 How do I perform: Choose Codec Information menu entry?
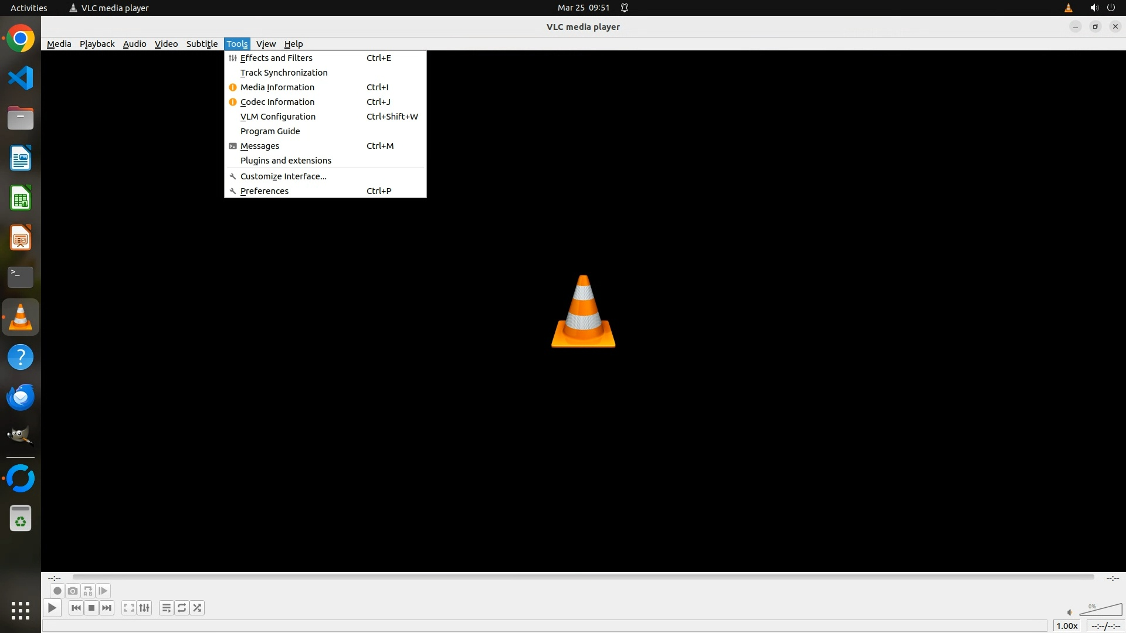pyautogui.click(x=277, y=102)
